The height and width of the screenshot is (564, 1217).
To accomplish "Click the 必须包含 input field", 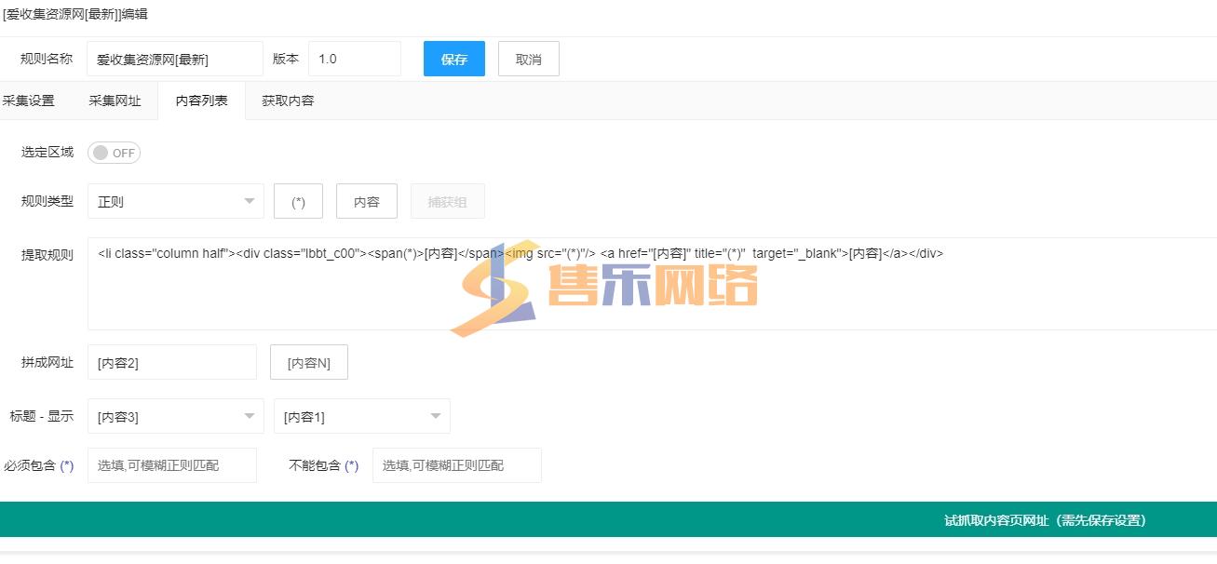I will click(x=172, y=465).
